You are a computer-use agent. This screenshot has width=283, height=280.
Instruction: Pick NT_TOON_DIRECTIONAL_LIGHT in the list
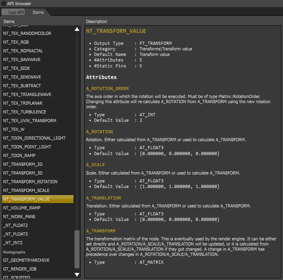(x=35, y=138)
